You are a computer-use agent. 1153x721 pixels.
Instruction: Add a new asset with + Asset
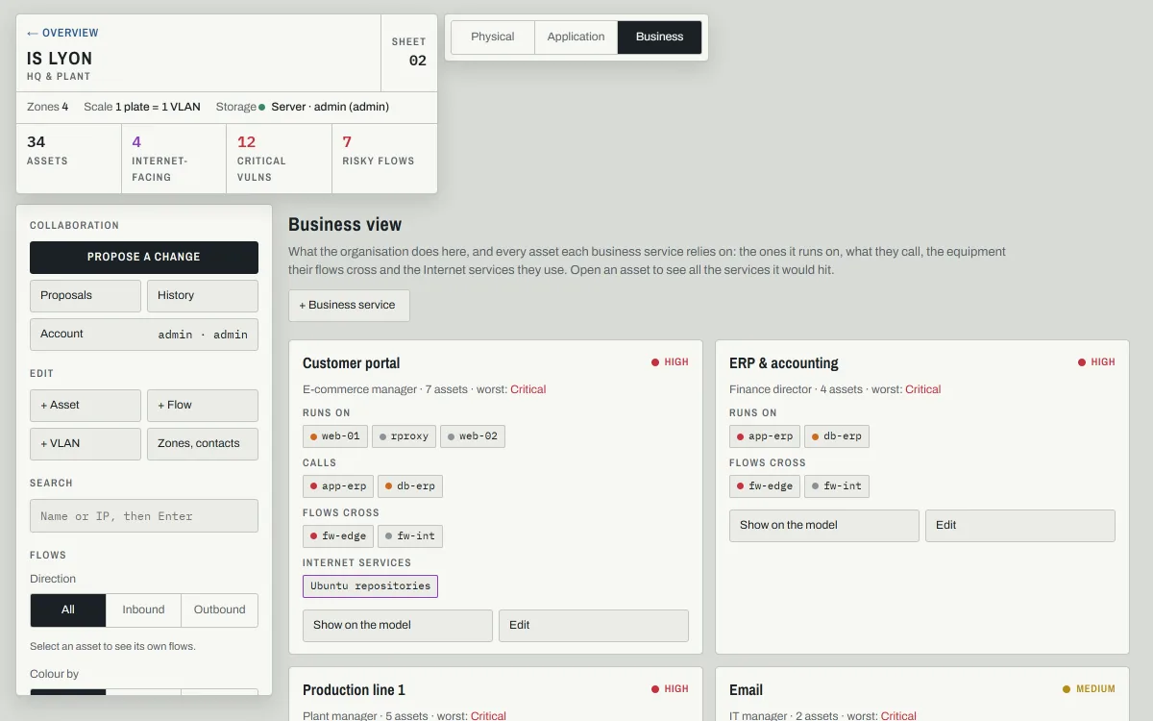click(x=86, y=406)
